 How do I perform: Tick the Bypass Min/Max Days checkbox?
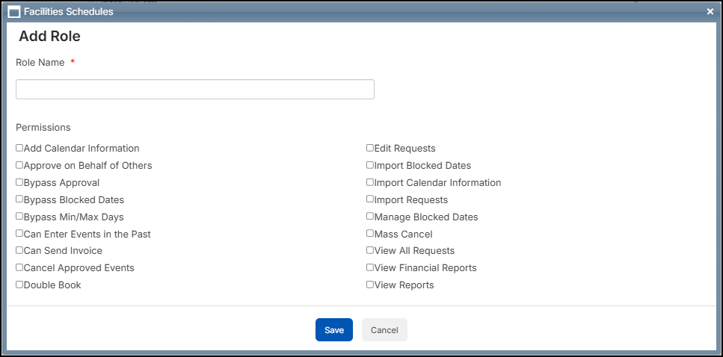point(19,216)
